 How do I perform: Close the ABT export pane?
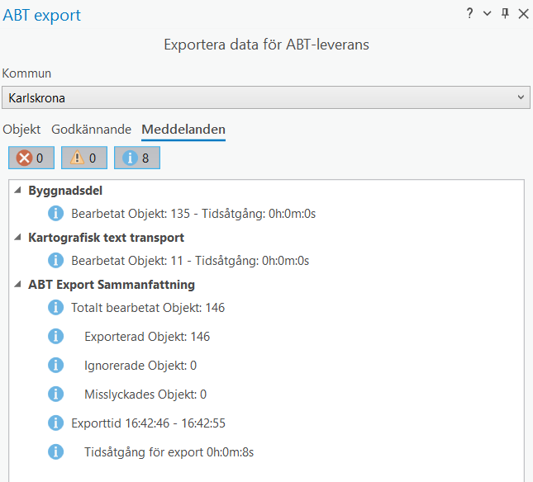[x=522, y=14]
